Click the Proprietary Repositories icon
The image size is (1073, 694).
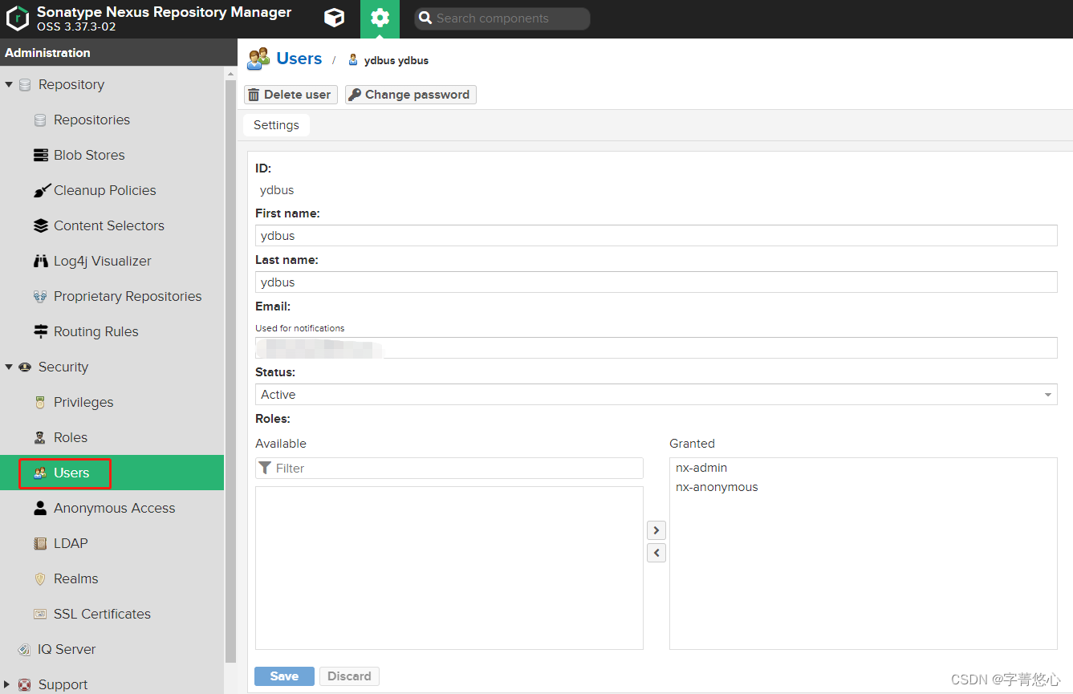[40, 297]
